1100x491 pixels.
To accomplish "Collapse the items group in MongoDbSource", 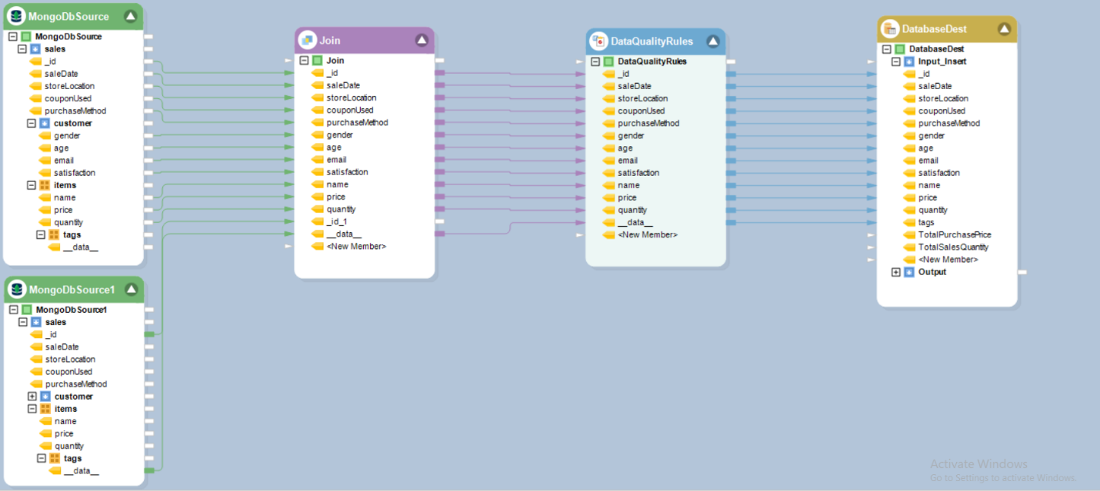I will (32, 185).
